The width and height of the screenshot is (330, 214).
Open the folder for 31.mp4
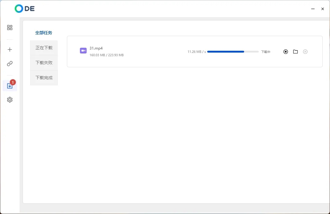[x=295, y=52]
